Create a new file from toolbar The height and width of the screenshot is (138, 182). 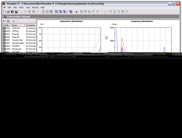coord(4,12)
